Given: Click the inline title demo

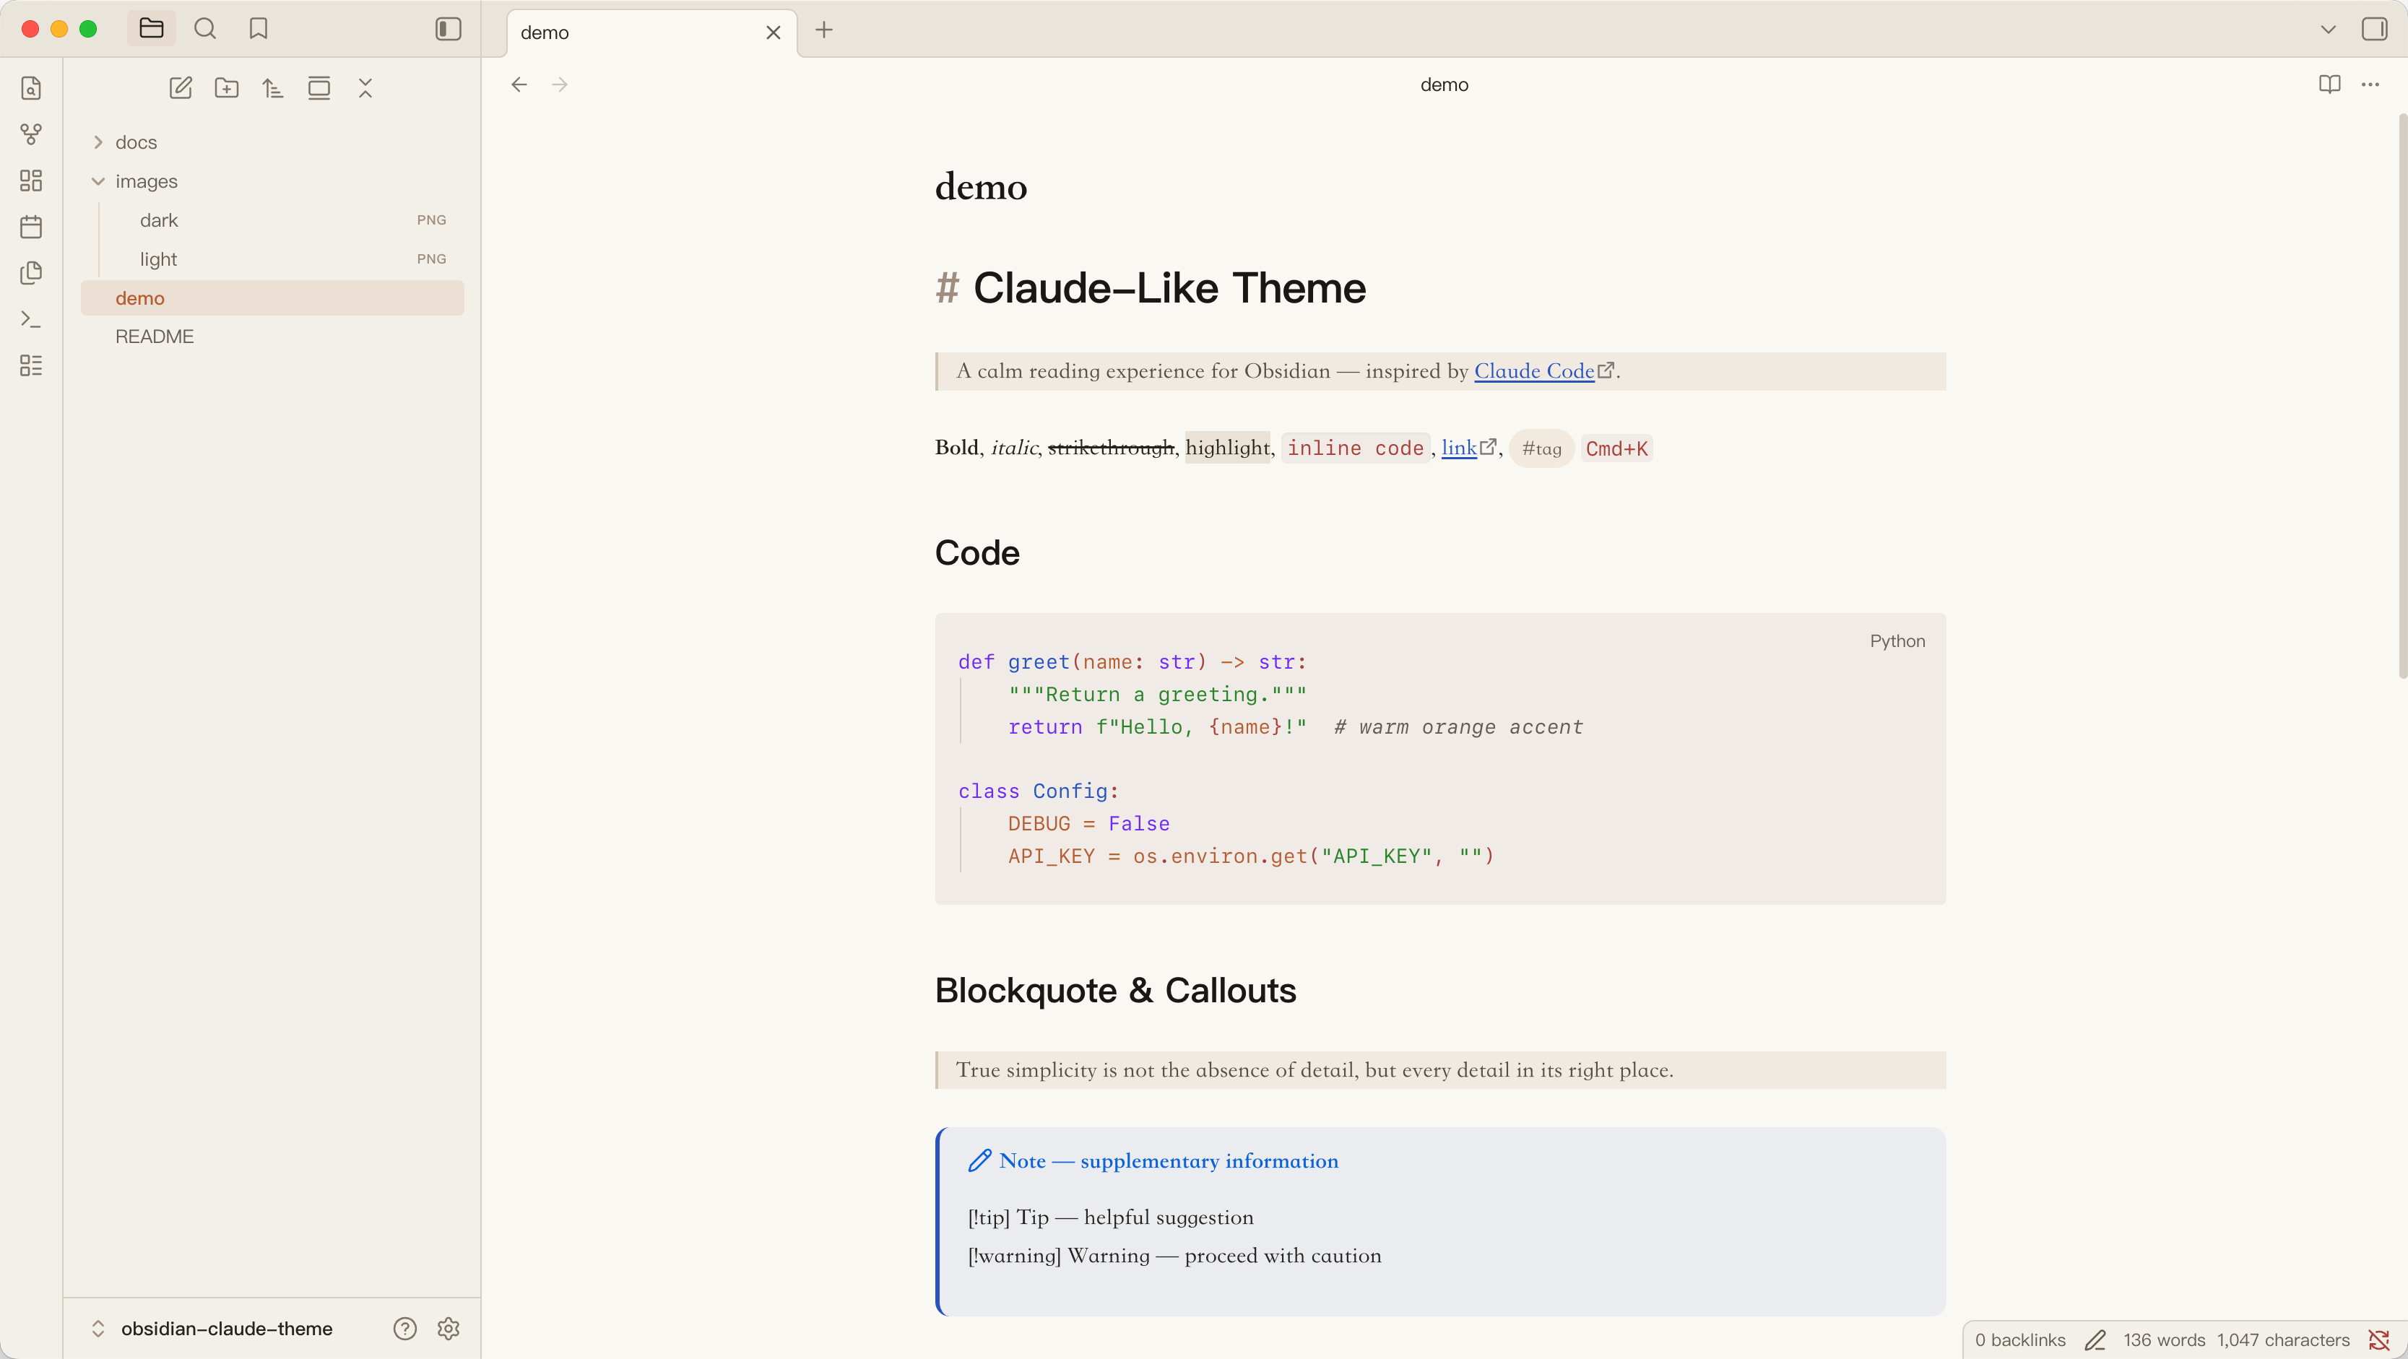Looking at the screenshot, I should tap(981, 187).
